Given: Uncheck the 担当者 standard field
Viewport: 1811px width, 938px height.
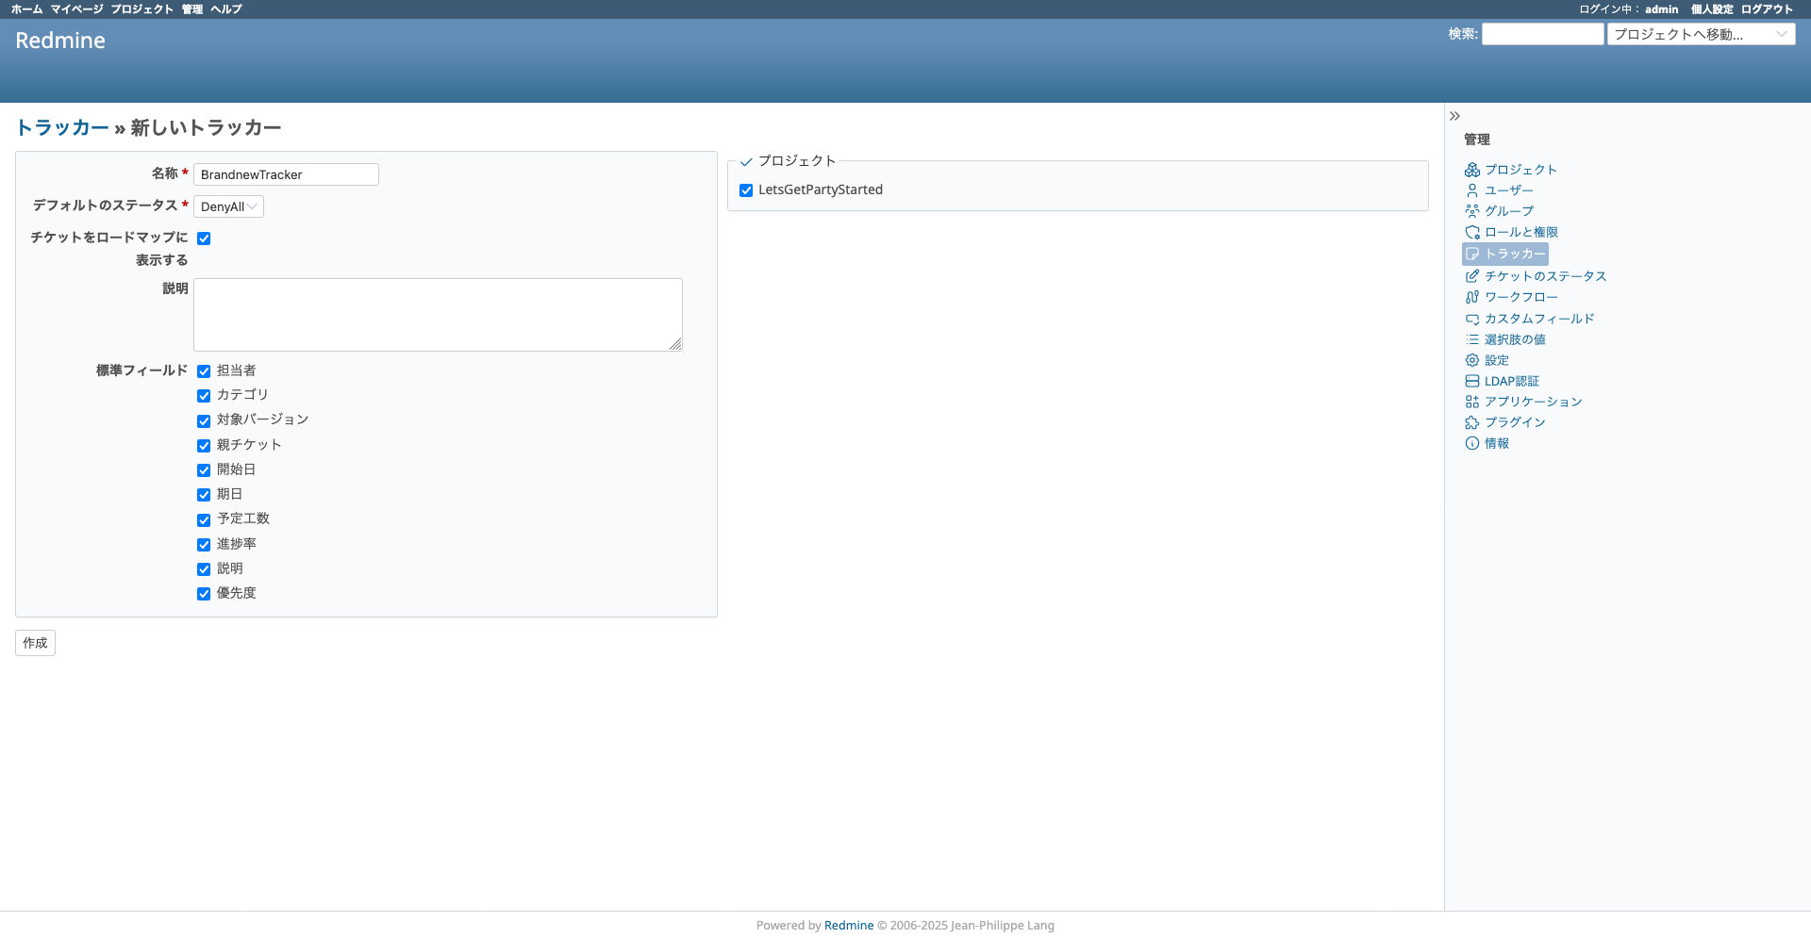Looking at the screenshot, I should (204, 371).
